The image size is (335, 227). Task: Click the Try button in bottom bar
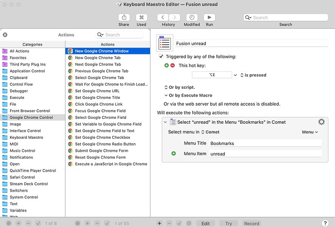click(x=228, y=224)
